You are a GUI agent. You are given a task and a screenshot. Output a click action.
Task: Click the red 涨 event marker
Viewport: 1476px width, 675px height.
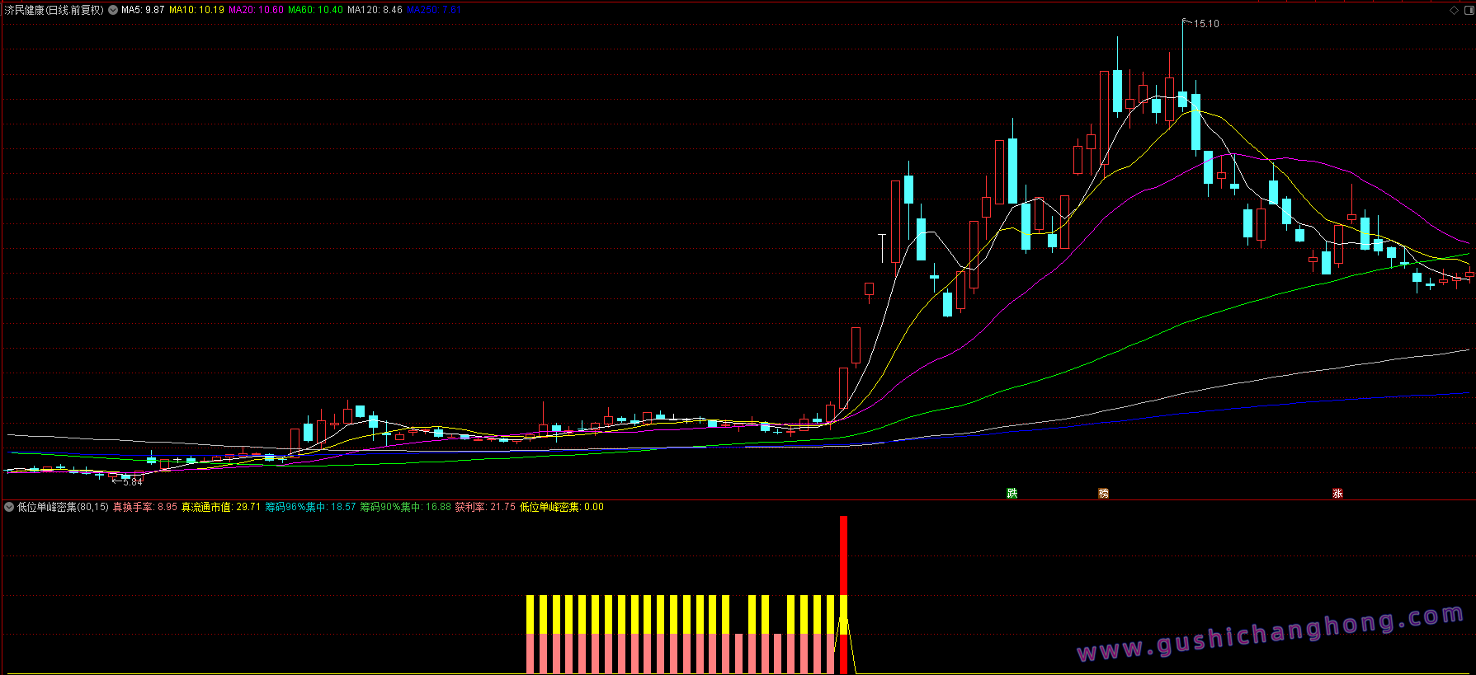tap(1337, 493)
